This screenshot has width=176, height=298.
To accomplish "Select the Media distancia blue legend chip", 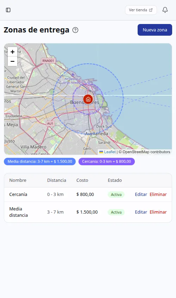I will [x=40, y=162].
